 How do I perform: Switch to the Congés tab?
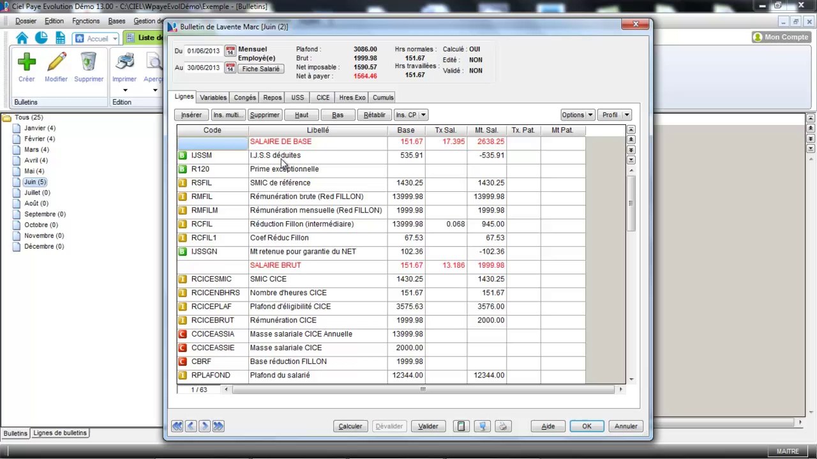point(245,98)
